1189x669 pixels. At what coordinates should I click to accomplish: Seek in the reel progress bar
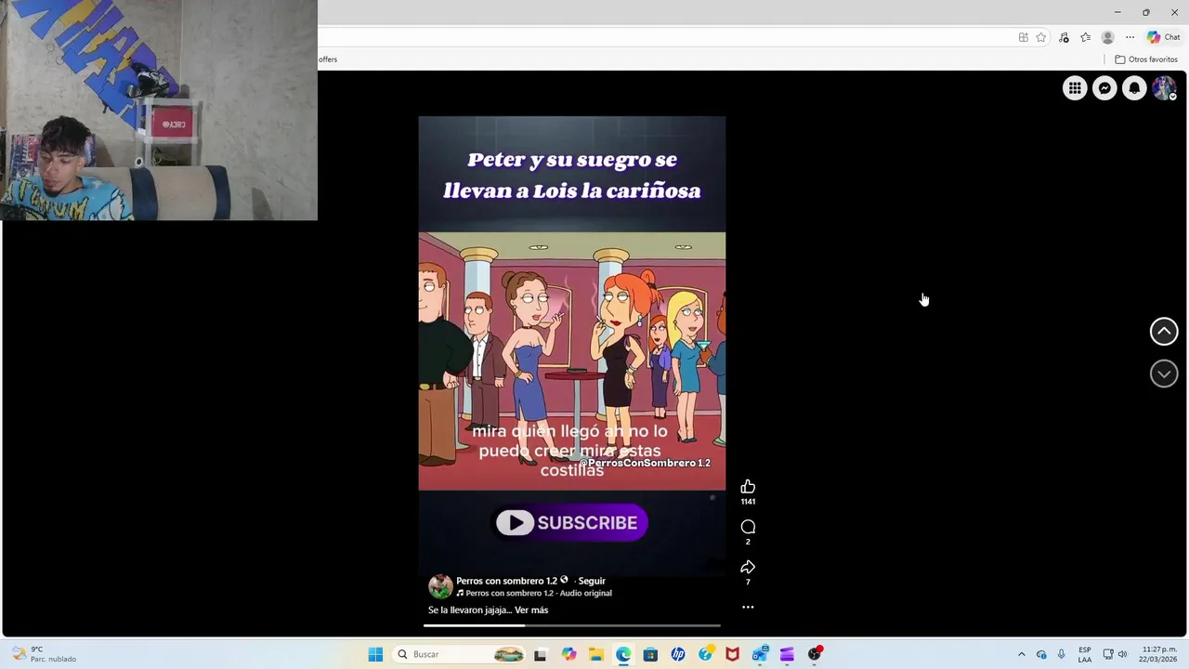572,625
